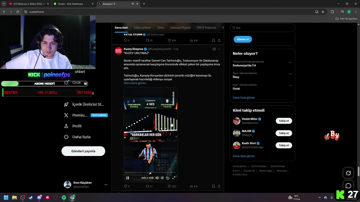Viewport: 360px width, 202px height.
Task: Open the Gizlilik Politikası footer link
Action: 258,166
